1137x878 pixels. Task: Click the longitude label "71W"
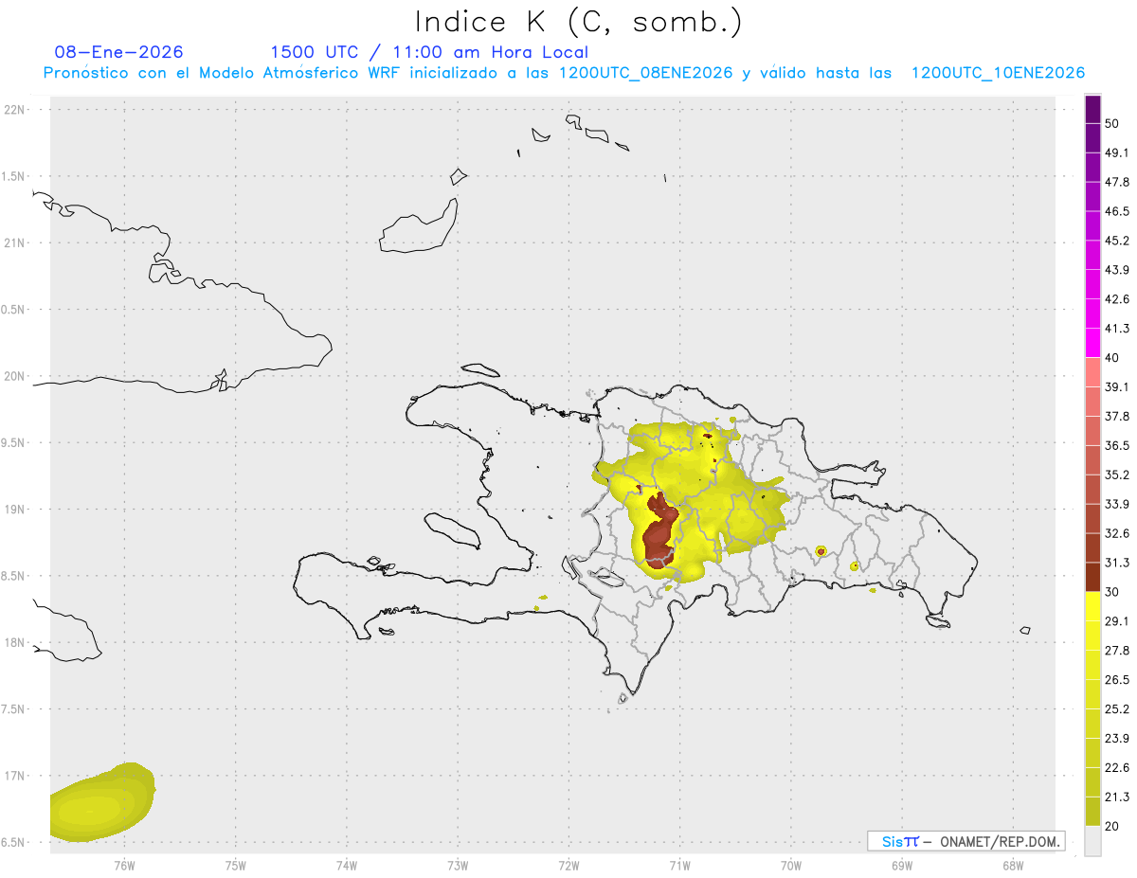[679, 866]
